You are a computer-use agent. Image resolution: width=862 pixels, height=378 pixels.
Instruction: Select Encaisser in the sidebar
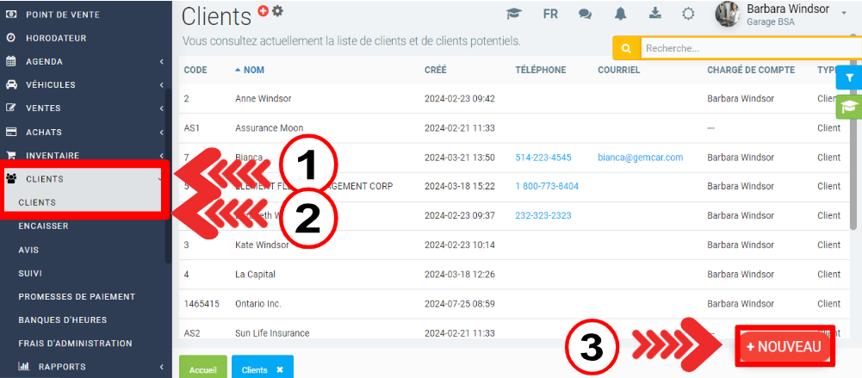(x=43, y=226)
